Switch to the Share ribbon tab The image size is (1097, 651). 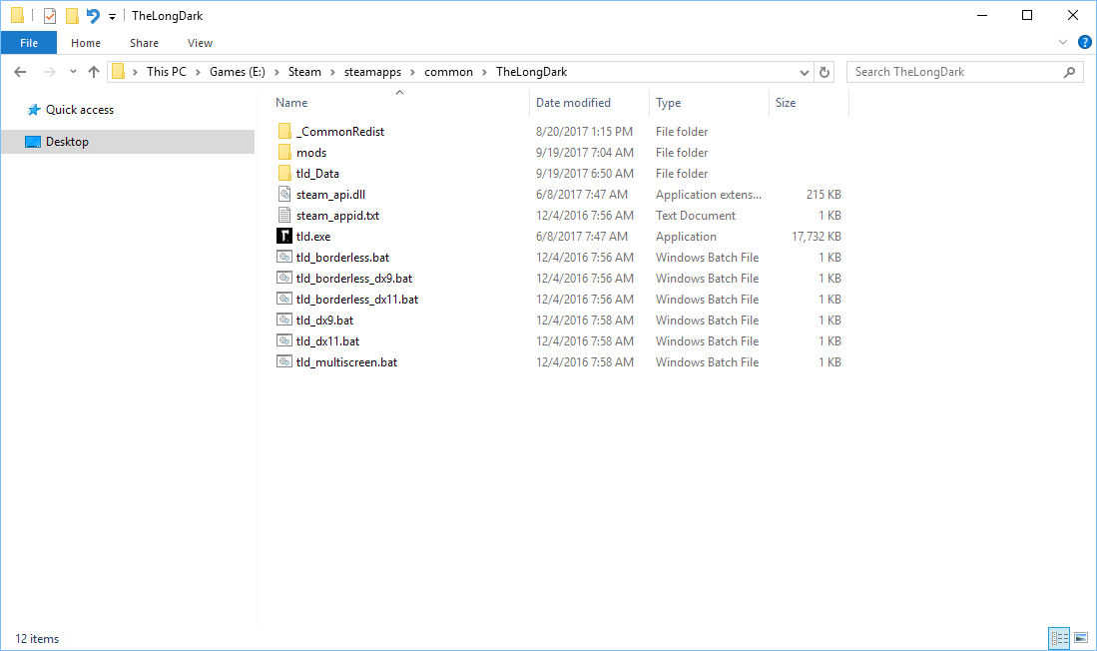pos(144,43)
